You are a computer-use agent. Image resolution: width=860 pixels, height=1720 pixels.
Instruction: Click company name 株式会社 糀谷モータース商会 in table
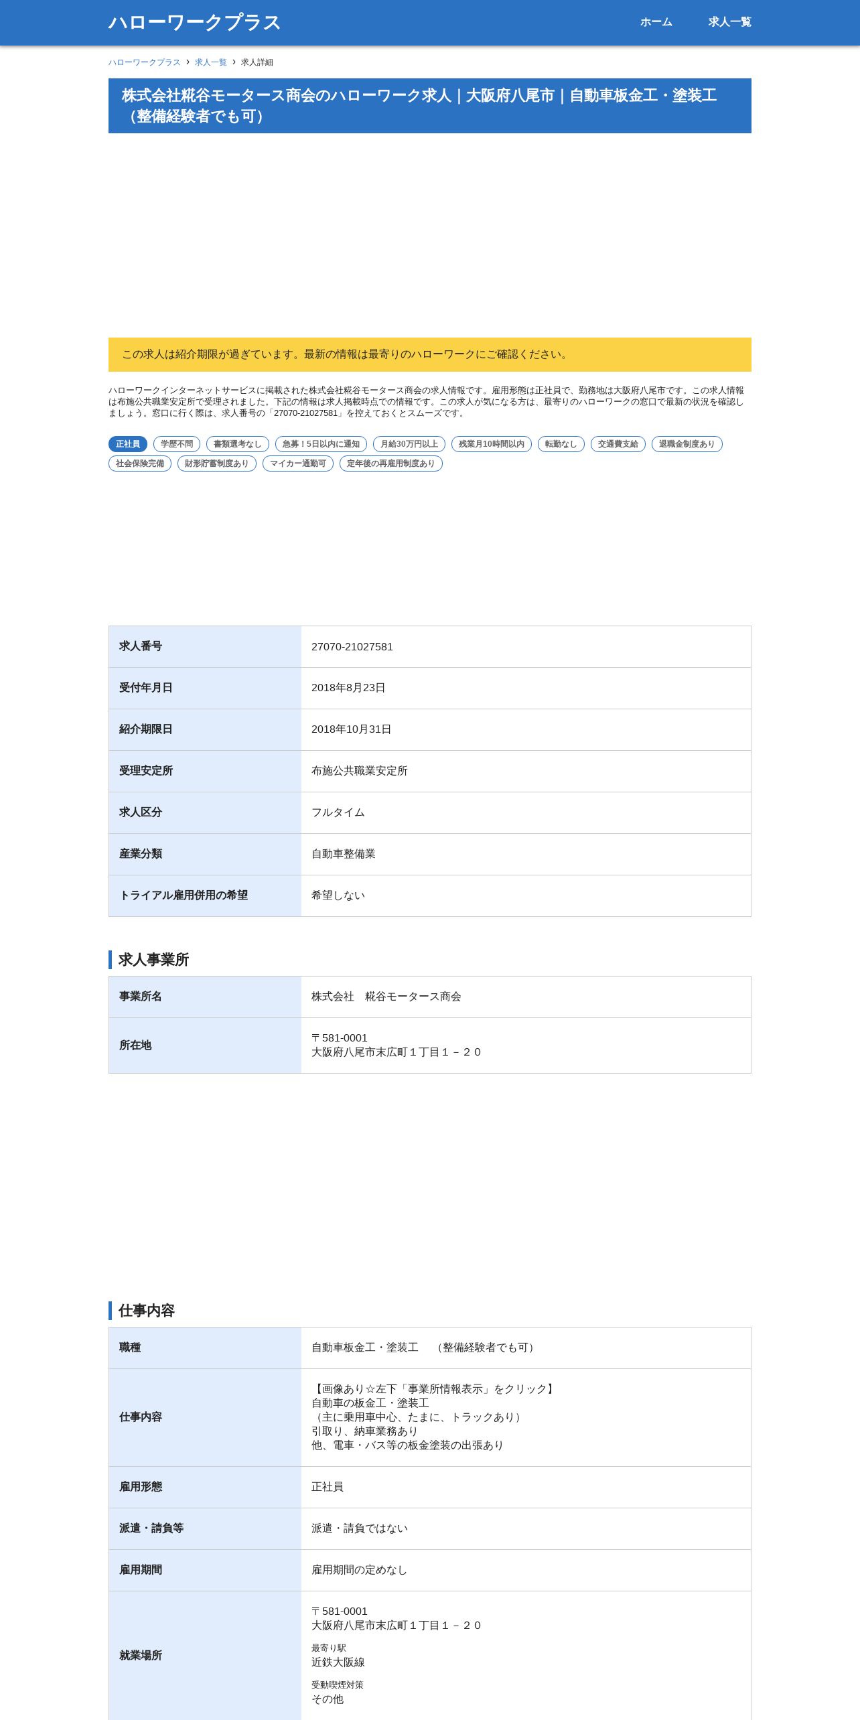coord(386,997)
